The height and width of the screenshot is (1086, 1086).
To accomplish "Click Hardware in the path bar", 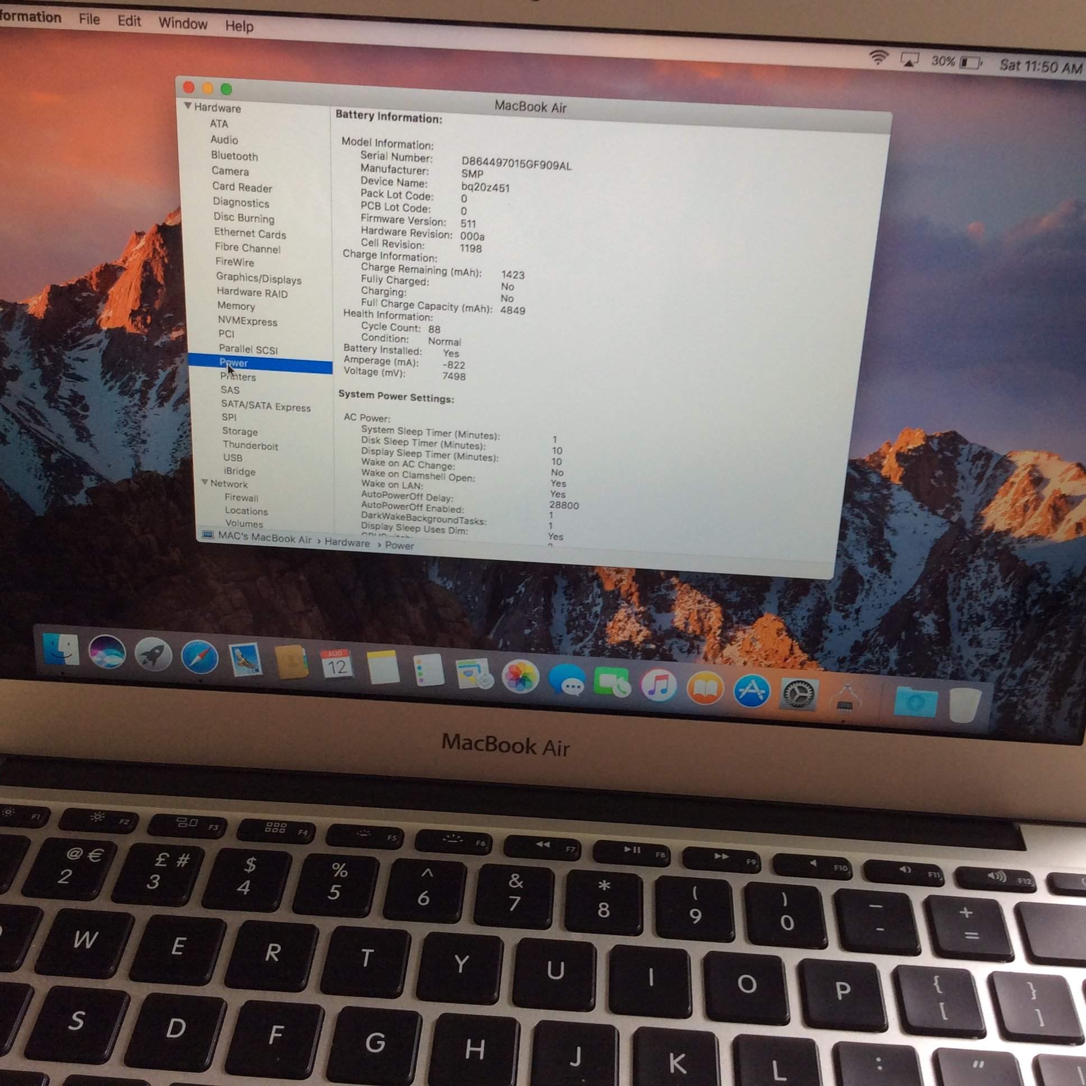I will tap(347, 542).
